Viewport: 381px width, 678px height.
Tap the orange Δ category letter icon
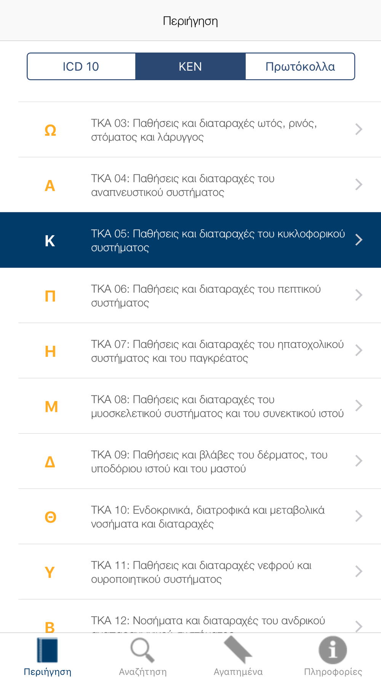[50, 462]
